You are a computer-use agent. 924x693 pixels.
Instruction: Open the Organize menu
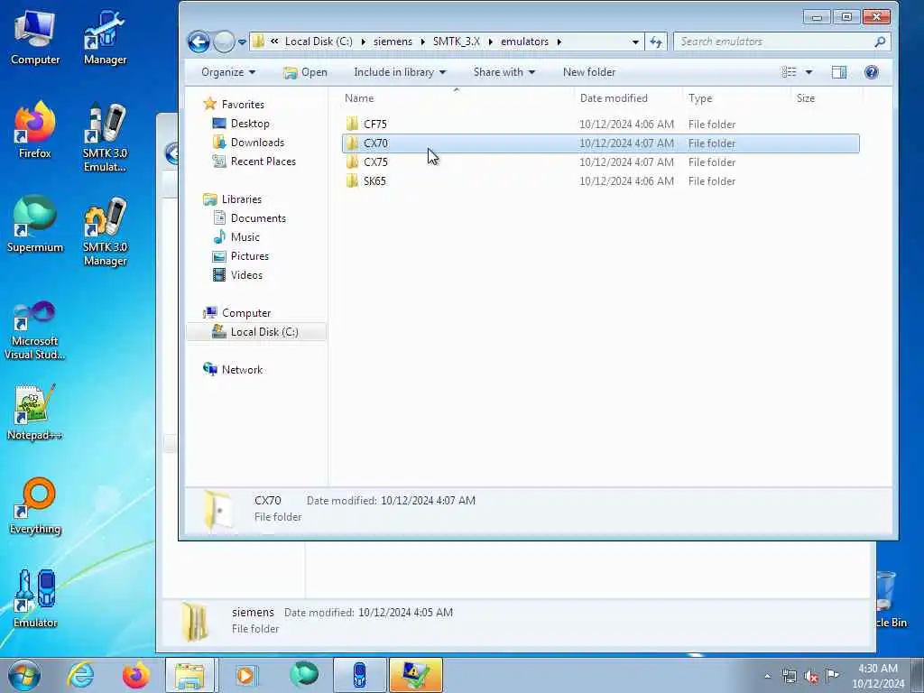point(228,72)
